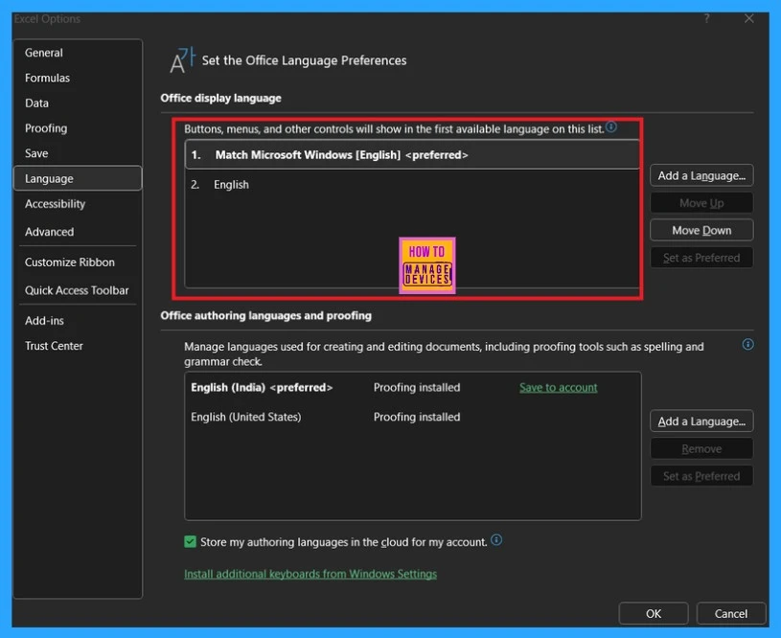Select English (United States) authoring language row
This screenshot has width=781, height=638.
coord(412,417)
